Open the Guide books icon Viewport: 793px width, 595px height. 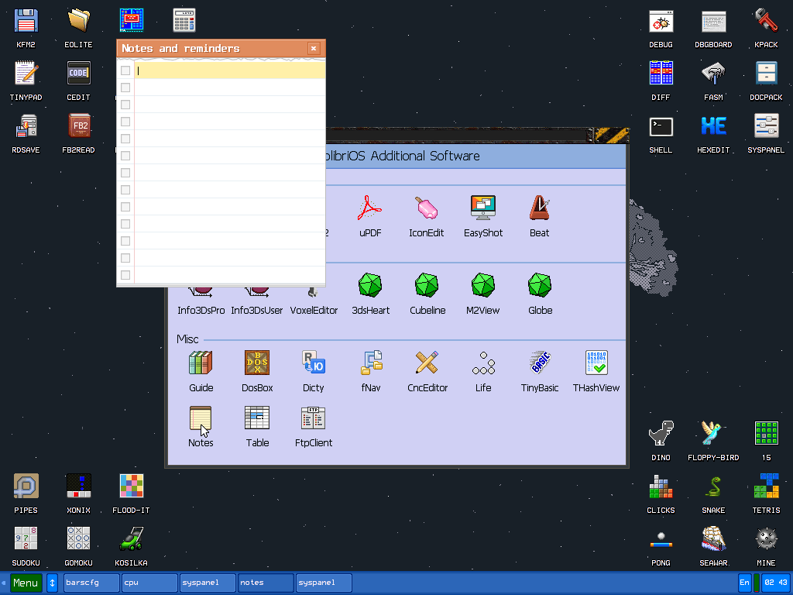(x=201, y=363)
